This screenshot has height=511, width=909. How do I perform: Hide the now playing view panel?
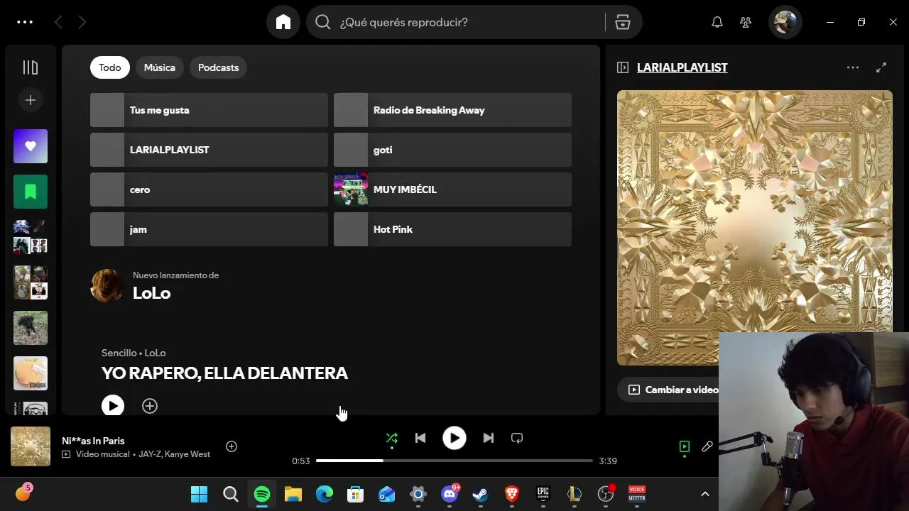tap(623, 67)
